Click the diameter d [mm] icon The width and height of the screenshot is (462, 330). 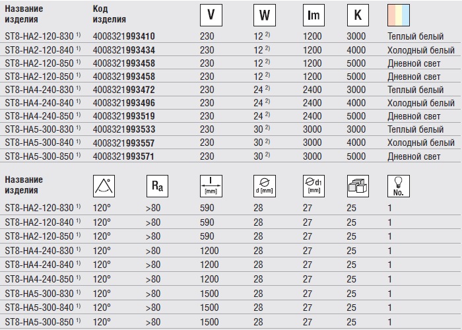coord(264,187)
